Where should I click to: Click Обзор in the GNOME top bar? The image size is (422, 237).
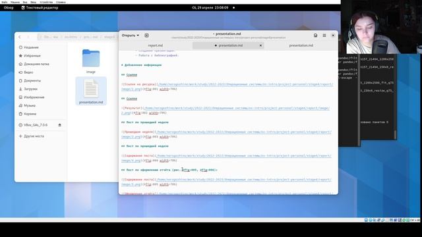(9, 8)
